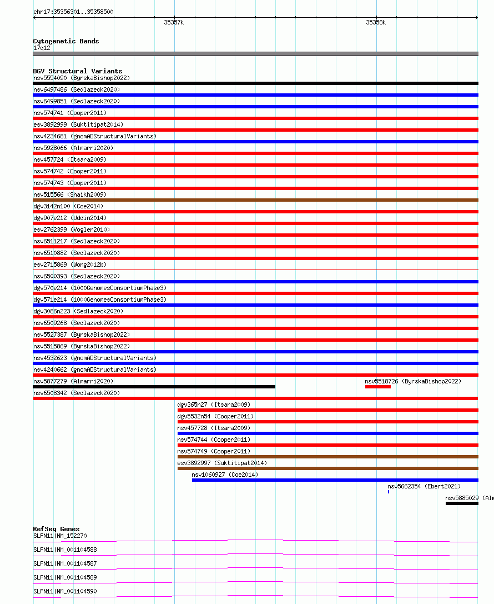
Task: Click nsv6510882 (Sedlazeck2020) label
Action: tap(77, 253)
